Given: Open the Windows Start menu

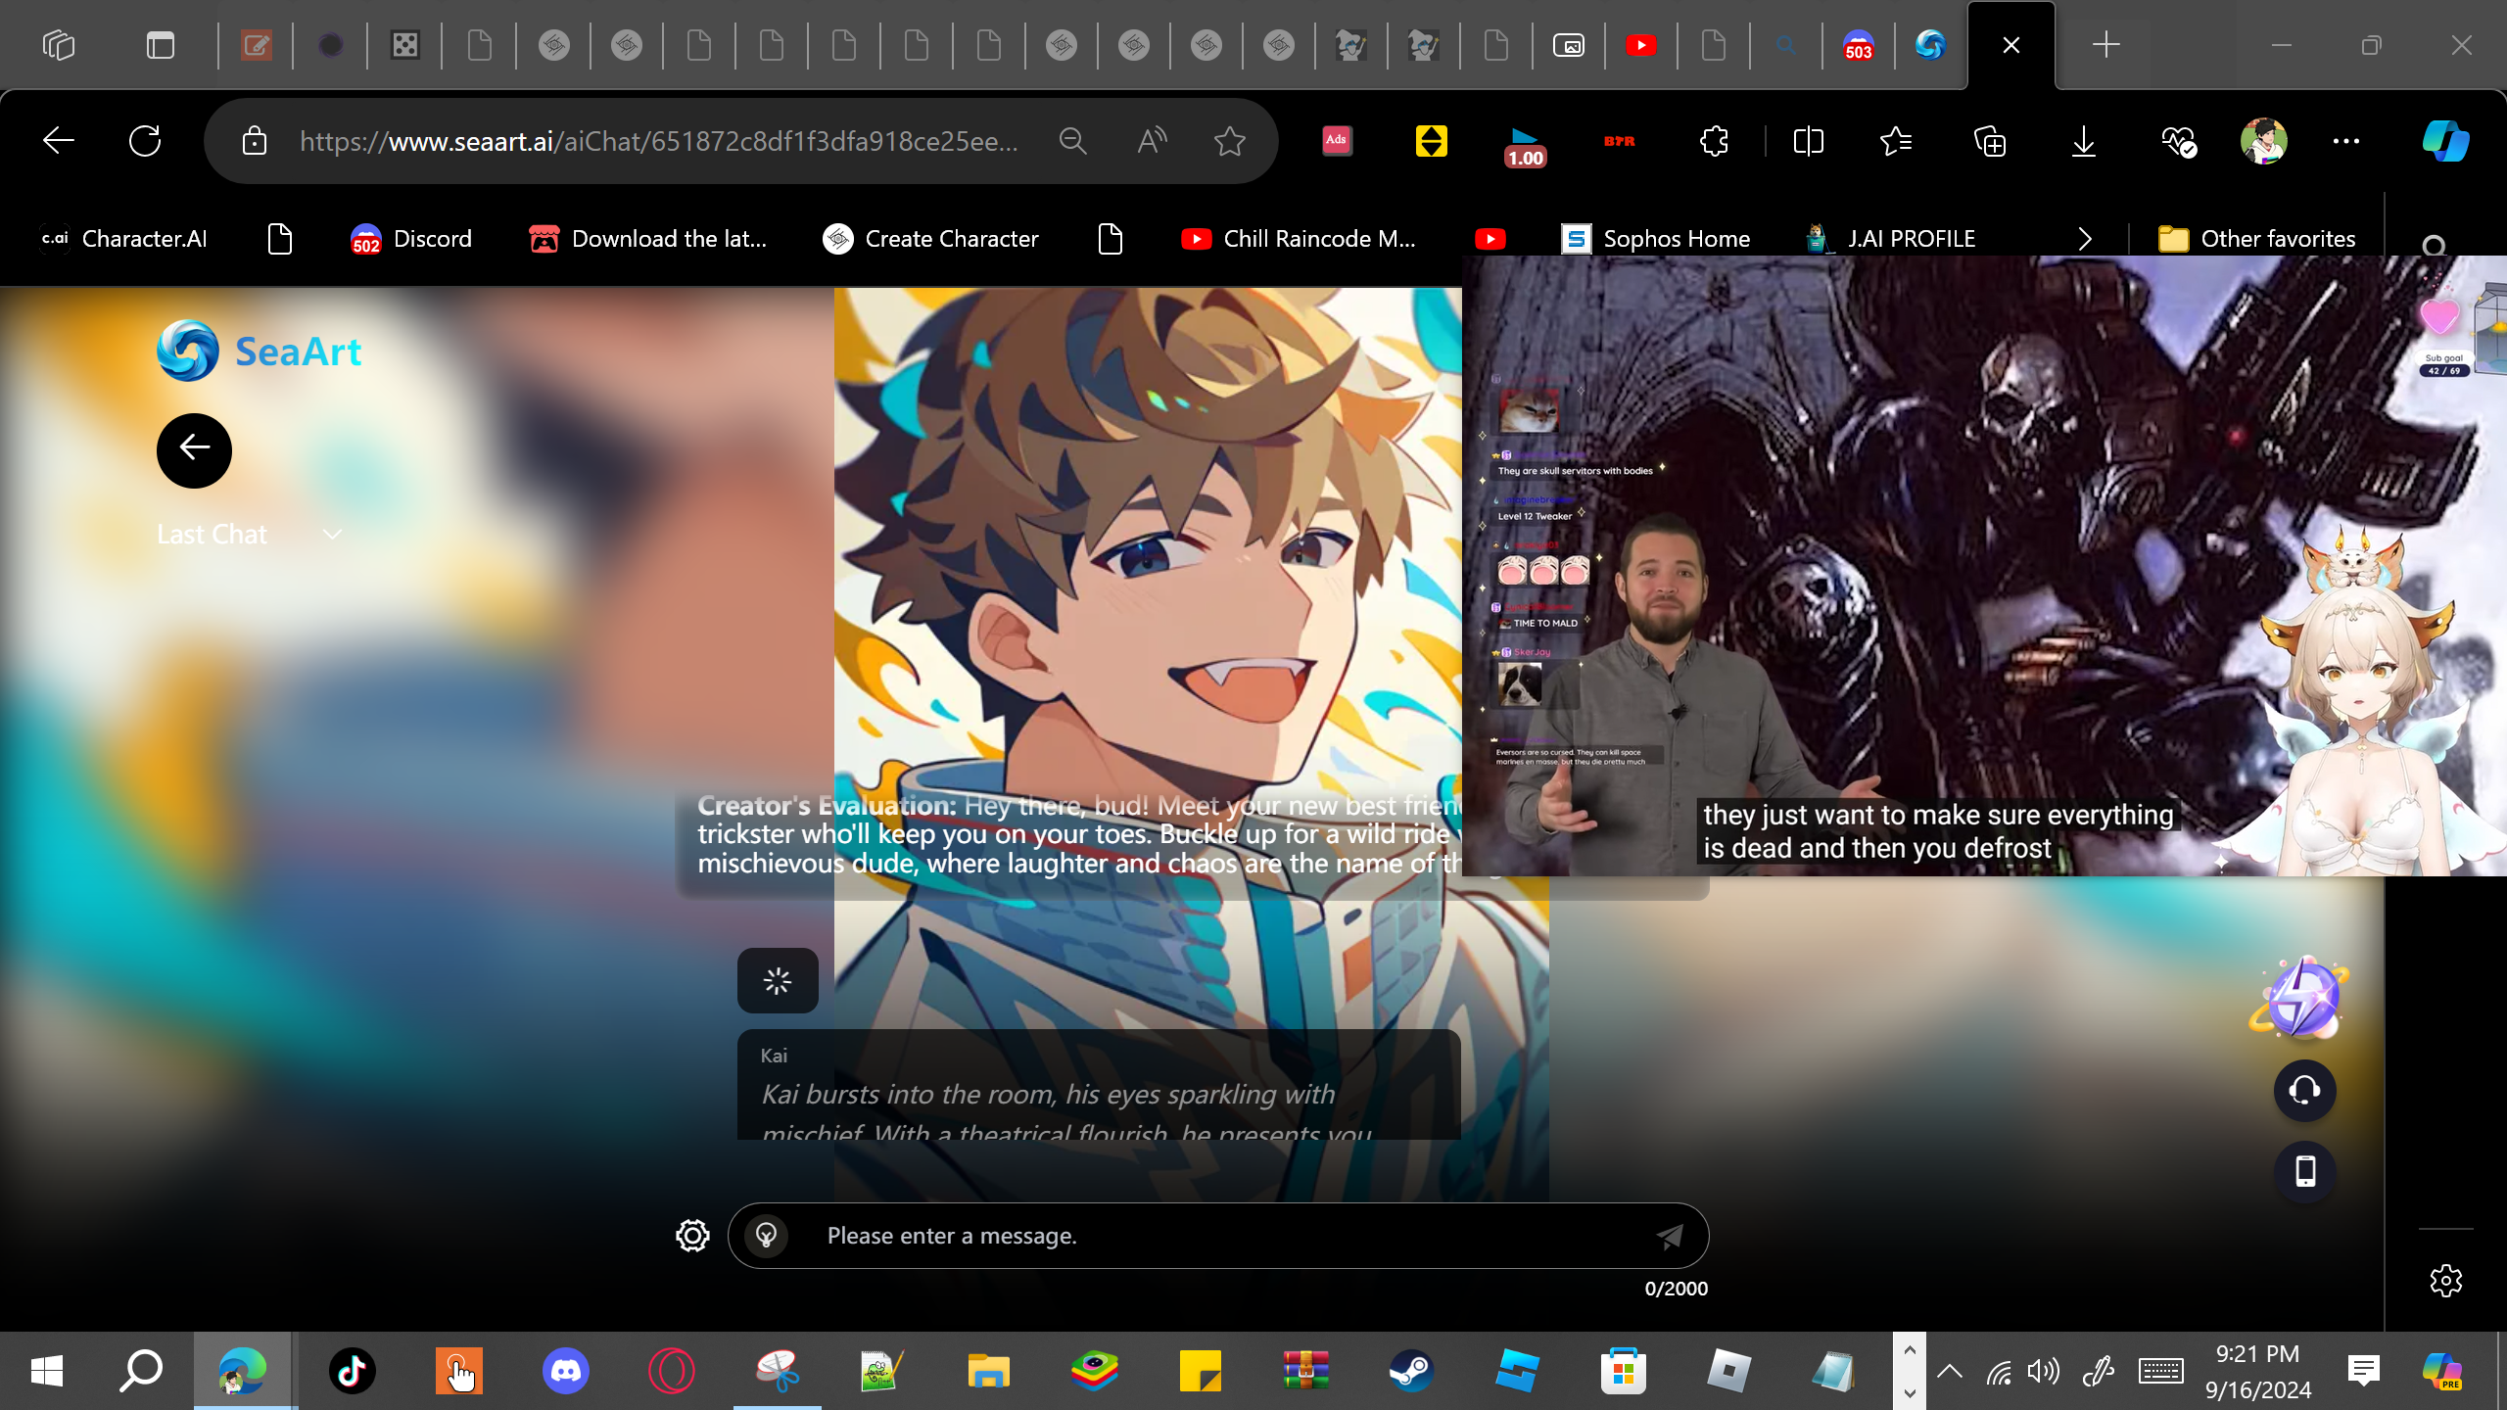Looking at the screenshot, I should (x=47, y=1371).
